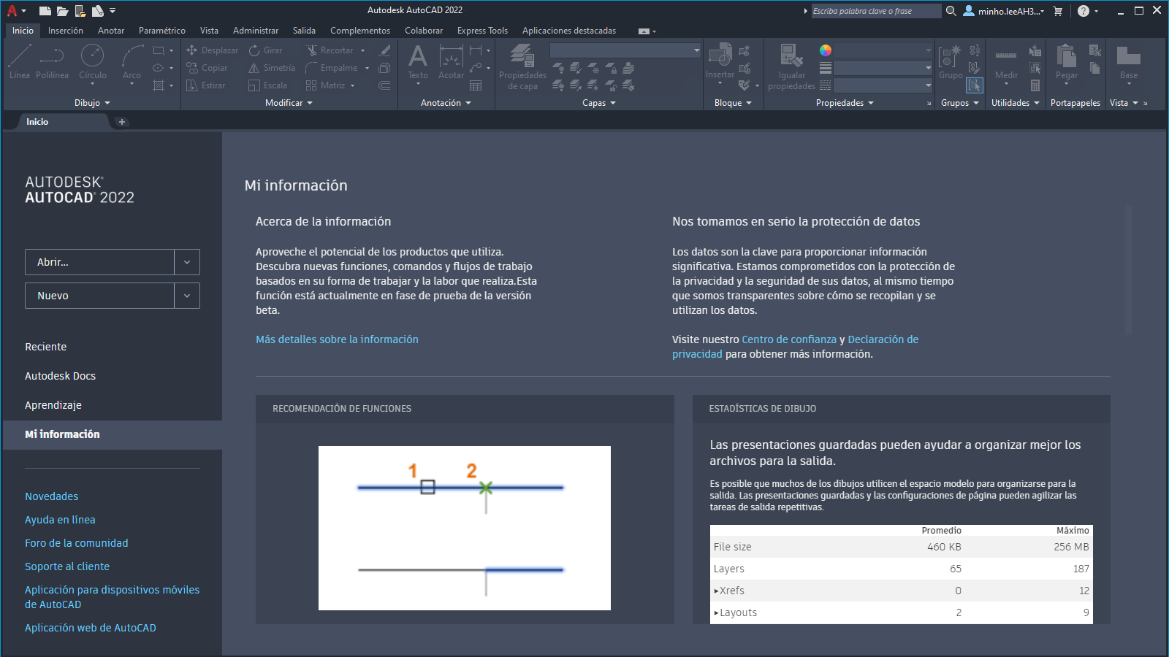1169x657 pixels.
Task: Apply the Simetría mirror tool
Action: click(272, 68)
